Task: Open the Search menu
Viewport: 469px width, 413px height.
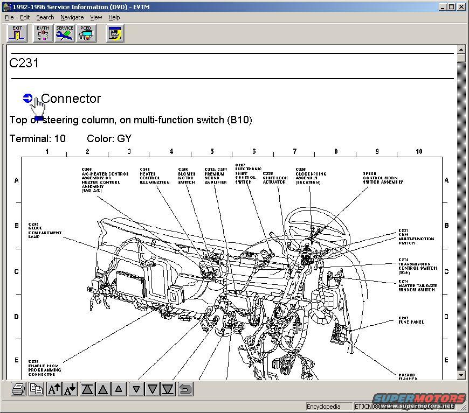Action: (45, 17)
